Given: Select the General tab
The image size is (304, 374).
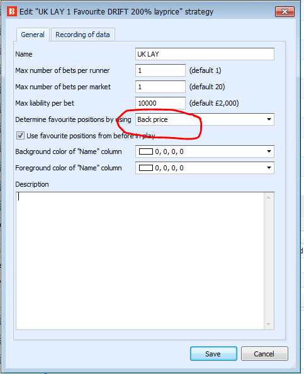Looking at the screenshot, I should click(x=33, y=35).
